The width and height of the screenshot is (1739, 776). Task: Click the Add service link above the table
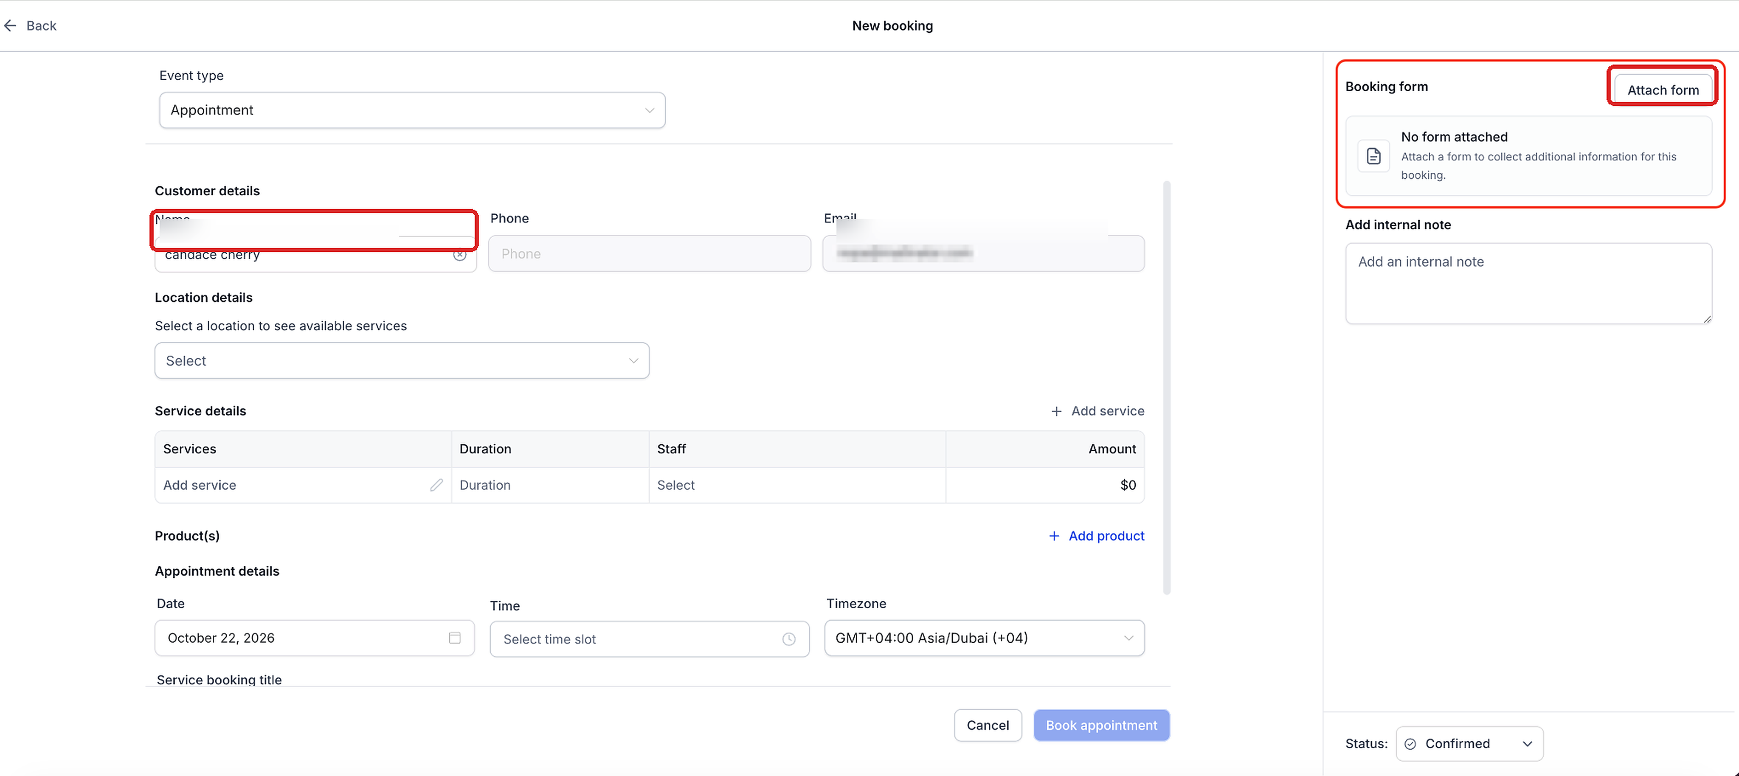(x=1097, y=411)
